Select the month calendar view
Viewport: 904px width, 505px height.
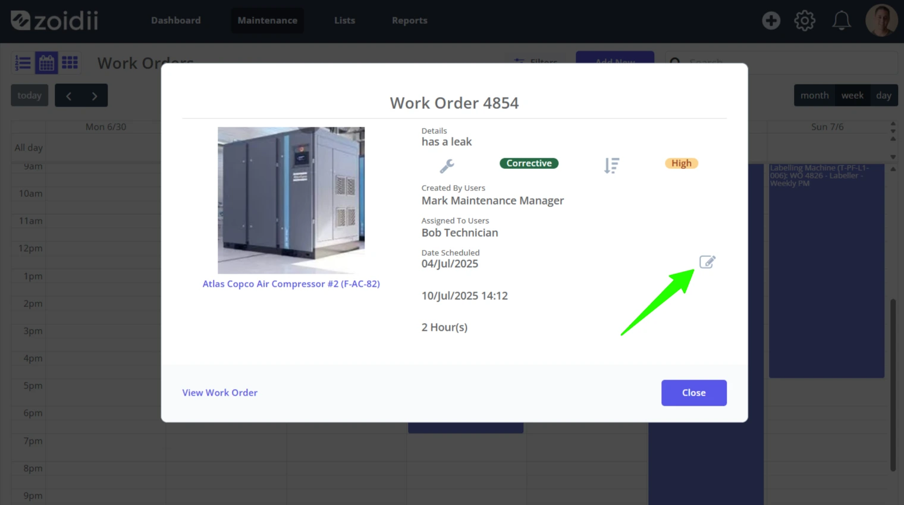(x=814, y=95)
